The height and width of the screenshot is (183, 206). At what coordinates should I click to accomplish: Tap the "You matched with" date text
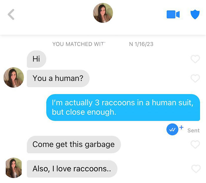pos(103,44)
